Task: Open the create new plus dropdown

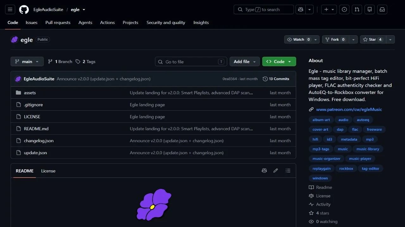Action: coord(329,9)
